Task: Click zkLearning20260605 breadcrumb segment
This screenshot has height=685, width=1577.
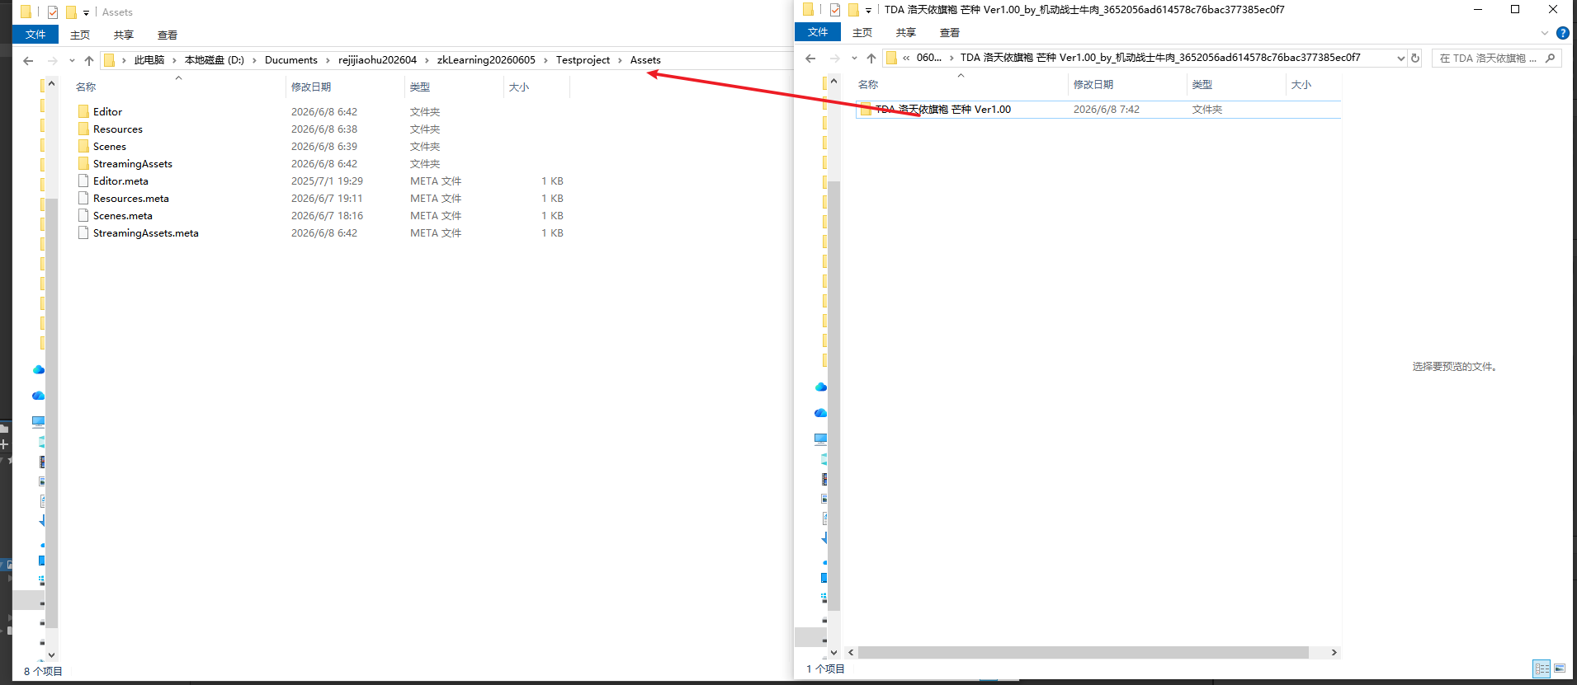Action: (486, 60)
